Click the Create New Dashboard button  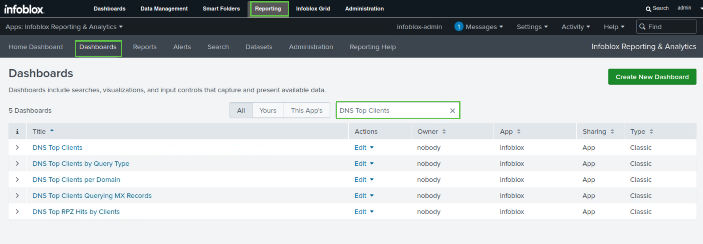coord(652,77)
